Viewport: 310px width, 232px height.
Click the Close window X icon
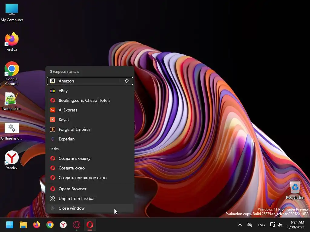[53, 208]
